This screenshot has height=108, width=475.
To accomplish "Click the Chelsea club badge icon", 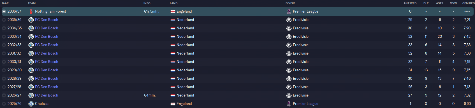I will pos(31,104).
